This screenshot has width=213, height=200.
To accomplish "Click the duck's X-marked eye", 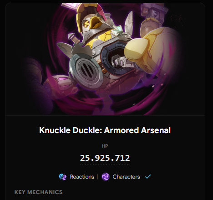I will [86, 24].
